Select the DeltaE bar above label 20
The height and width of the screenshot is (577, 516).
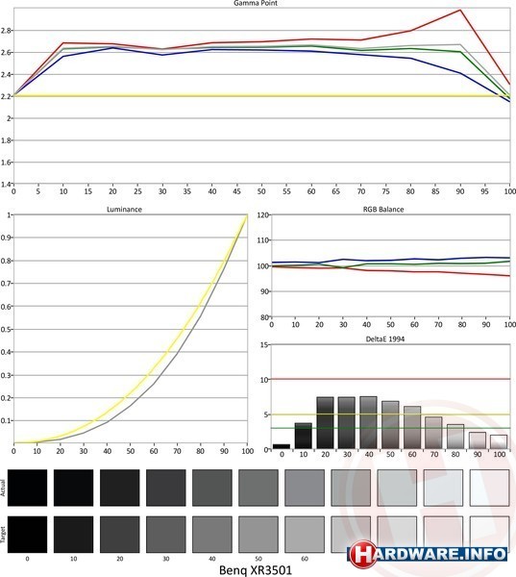[x=325, y=423]
